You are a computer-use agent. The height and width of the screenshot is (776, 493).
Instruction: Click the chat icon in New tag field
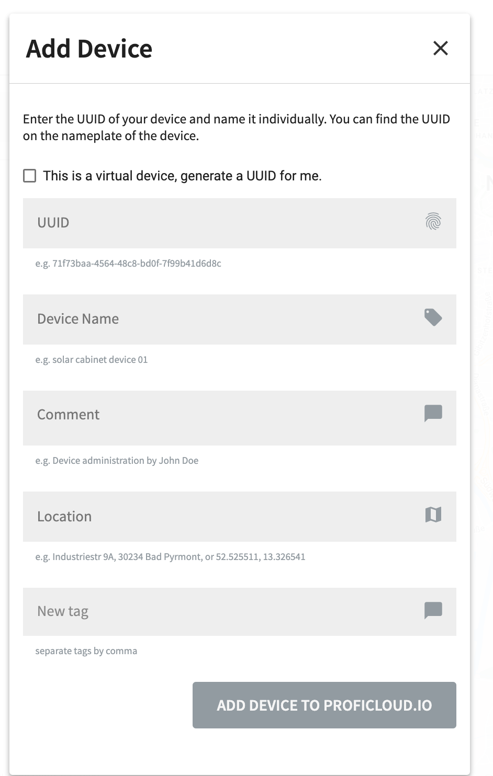(433, 610)
